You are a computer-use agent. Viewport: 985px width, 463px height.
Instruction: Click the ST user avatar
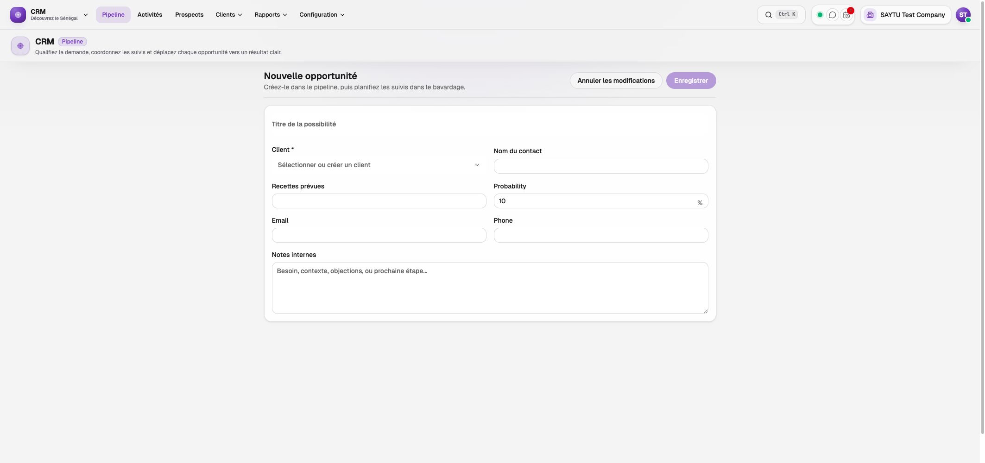pyautogui.click(x=963, y=15)
